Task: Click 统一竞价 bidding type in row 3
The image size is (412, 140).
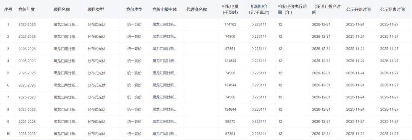Action: coord(134,49)
